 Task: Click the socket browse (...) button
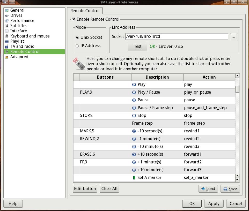click(x=233, y=37)
